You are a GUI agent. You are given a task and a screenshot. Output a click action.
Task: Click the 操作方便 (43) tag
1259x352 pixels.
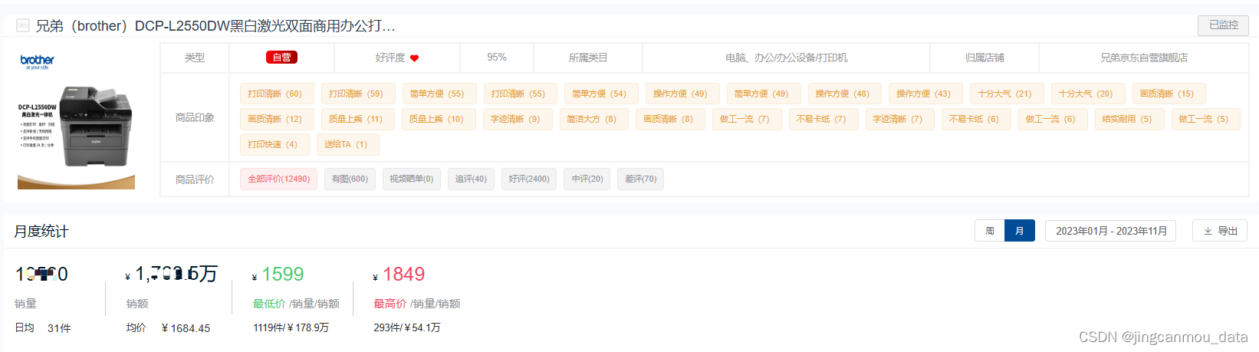tap(925, 94)
